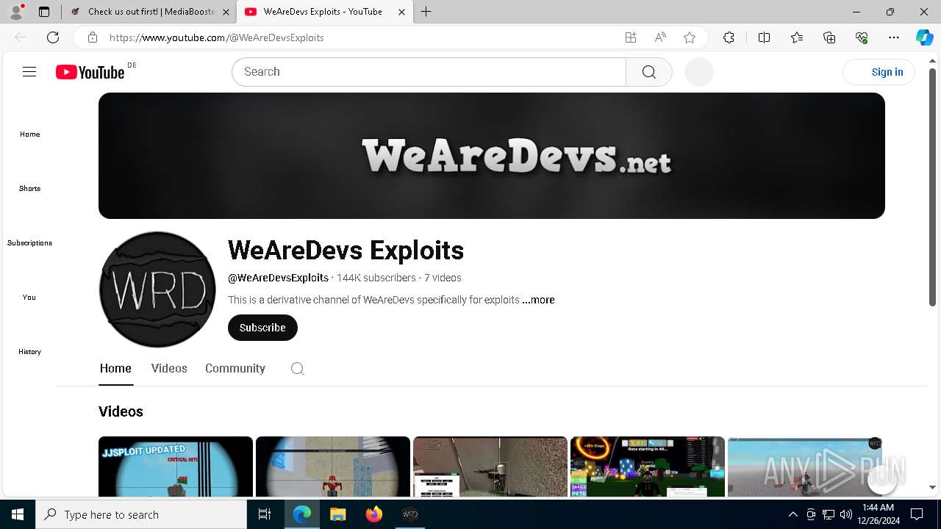Click the Videos section heading
This screenshot has height=529, width=941.
[x=121, y=411]
